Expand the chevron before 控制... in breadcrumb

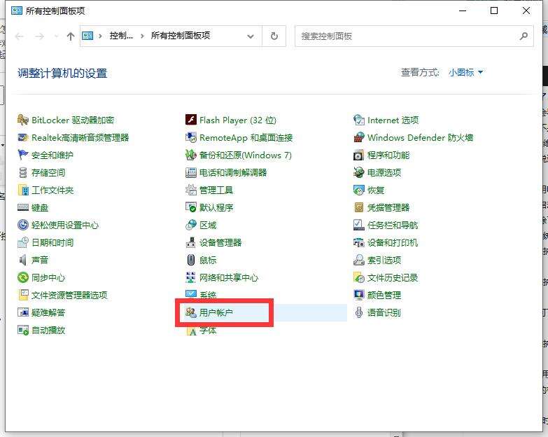click(x=100, y=36)
